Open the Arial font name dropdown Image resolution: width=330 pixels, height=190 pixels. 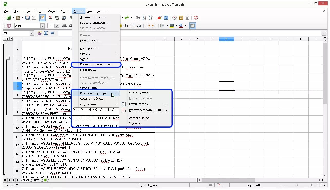click(43, 26)
